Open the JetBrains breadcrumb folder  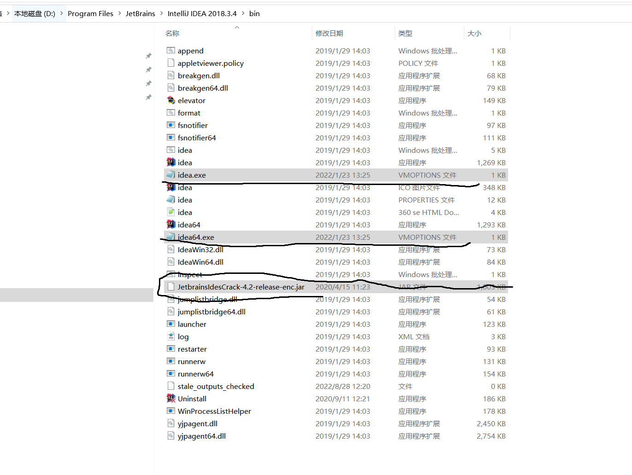[140, 14]
